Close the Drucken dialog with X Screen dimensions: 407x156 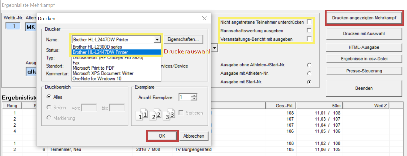(205, 18)
